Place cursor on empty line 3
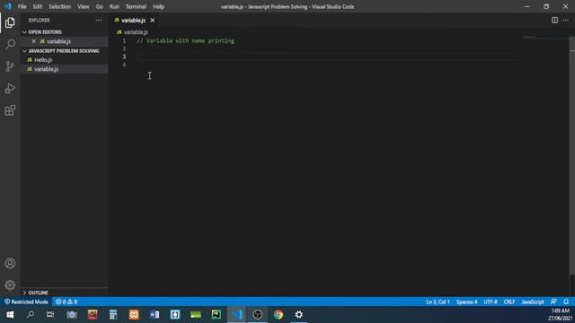Image resolution: width=575 pixels, height=323 pixels. coord(326,57)
